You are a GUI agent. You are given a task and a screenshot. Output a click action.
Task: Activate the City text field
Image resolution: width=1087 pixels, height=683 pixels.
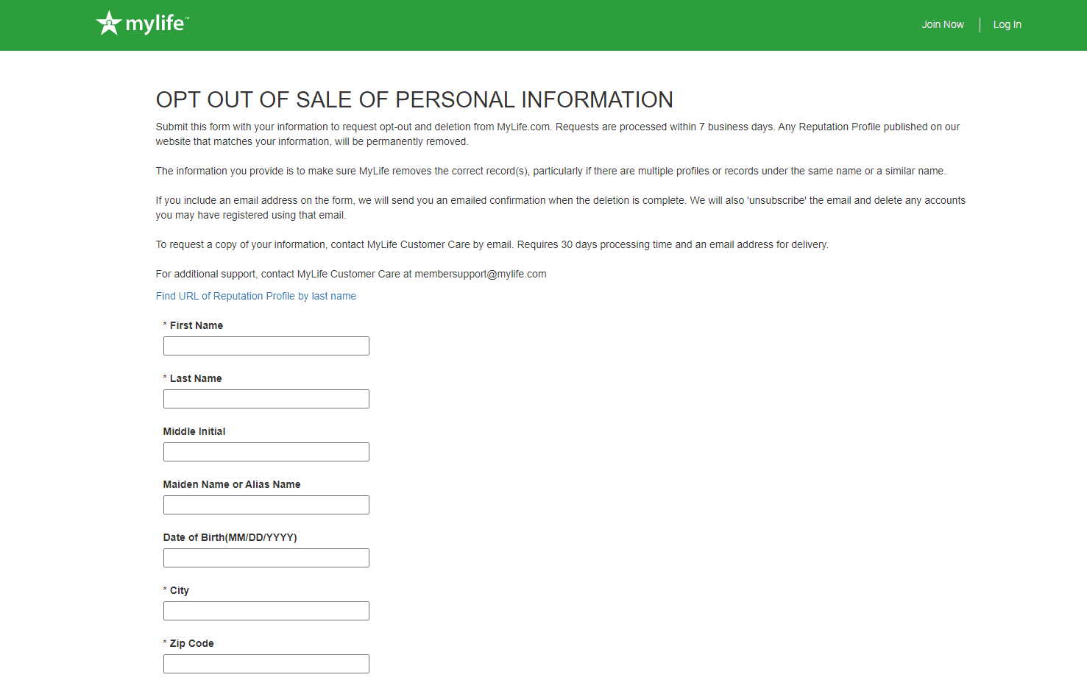click(266, 611)
